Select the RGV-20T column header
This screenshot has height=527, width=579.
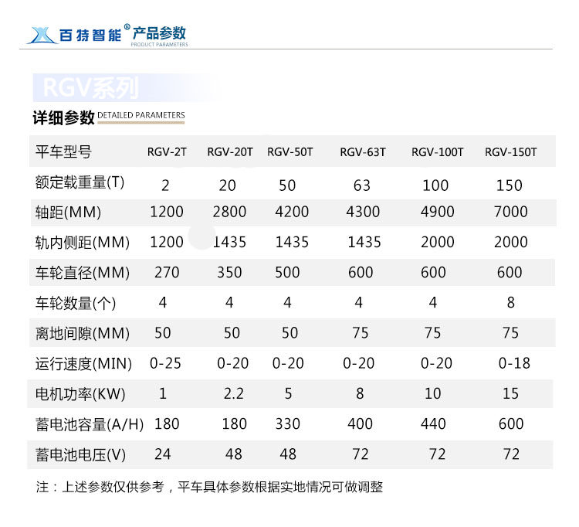coord(230,152)
